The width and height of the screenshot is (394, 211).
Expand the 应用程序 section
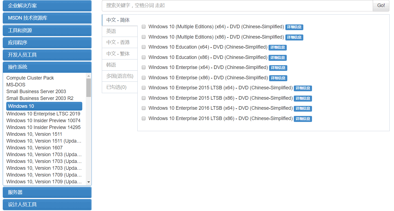pos(47,43)
